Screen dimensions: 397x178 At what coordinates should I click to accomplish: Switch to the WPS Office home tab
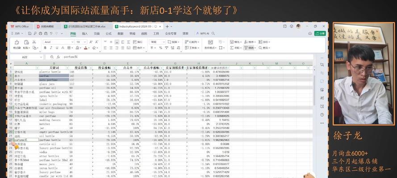(20, 26)
